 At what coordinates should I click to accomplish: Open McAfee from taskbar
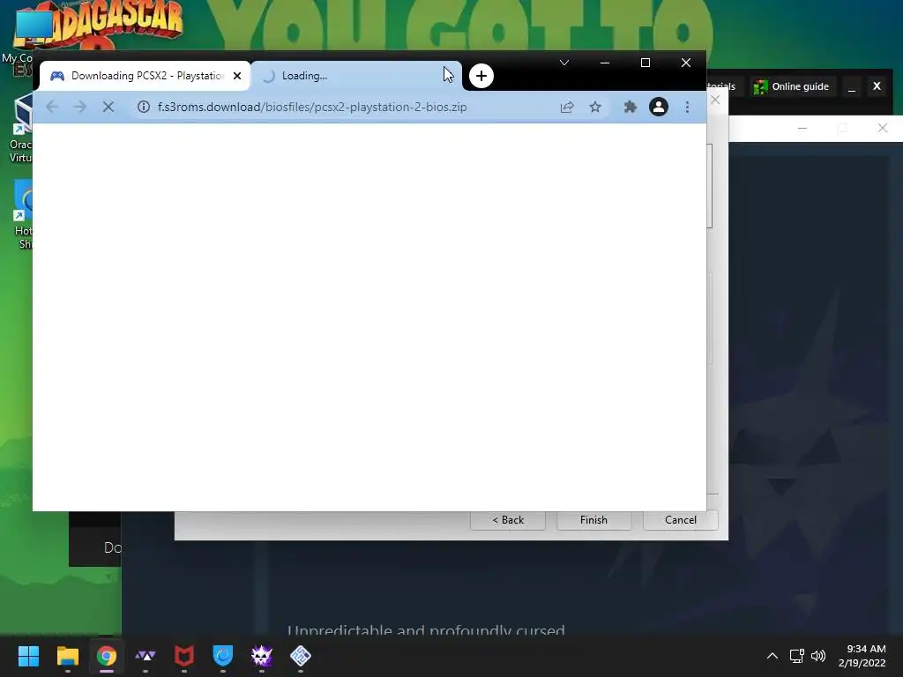click(183, 656)
